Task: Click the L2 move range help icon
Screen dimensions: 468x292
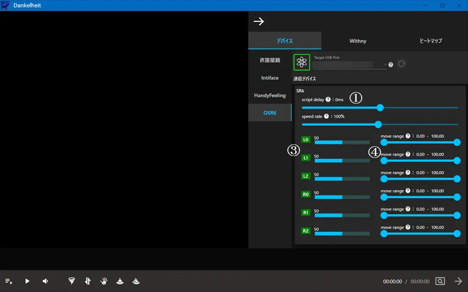Action: click(x=408, y=172)
